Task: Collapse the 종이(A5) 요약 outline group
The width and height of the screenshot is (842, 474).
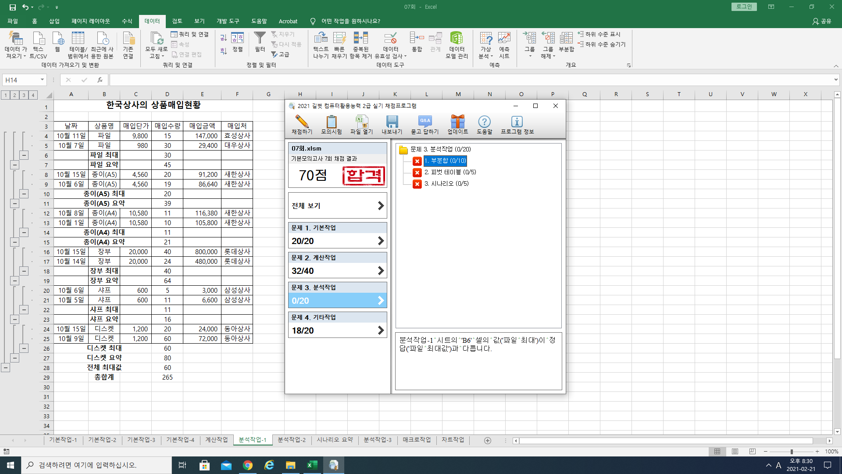Action: [15, 204]
